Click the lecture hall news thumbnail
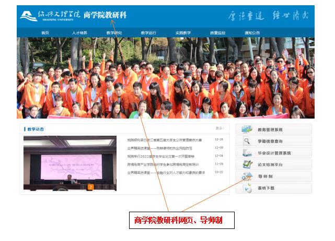The image size is (335, 241). click(70, 162)
